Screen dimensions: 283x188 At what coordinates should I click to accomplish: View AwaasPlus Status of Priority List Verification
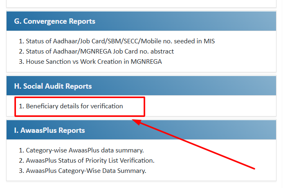click(x=90, y=161)
